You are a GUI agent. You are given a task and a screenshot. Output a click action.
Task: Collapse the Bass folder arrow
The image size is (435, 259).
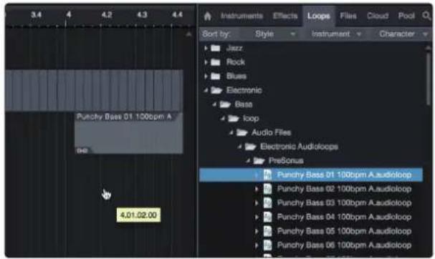coord(214,104)
